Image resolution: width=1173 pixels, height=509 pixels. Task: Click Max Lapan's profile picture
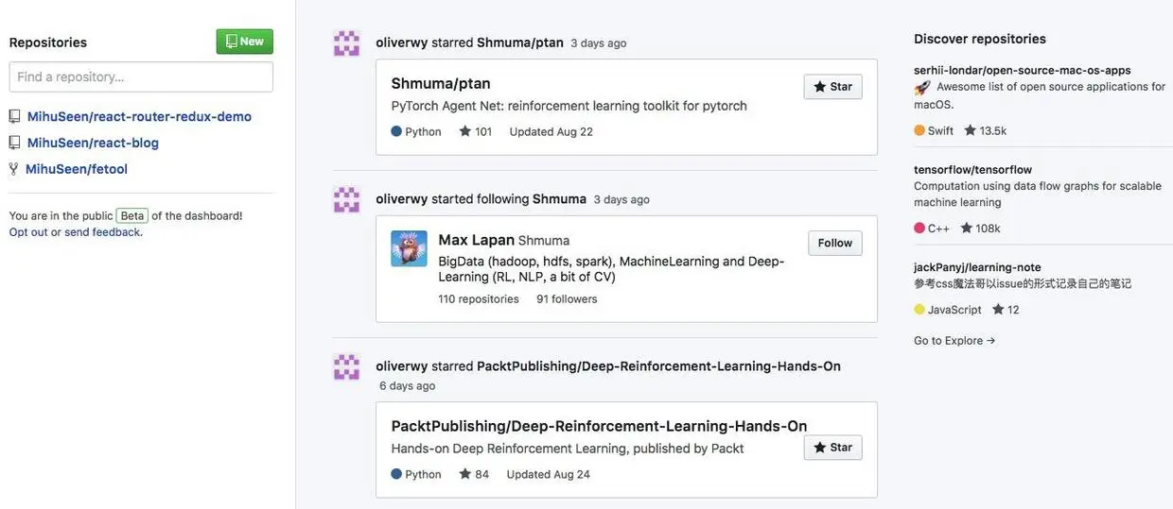coord(409,248)
